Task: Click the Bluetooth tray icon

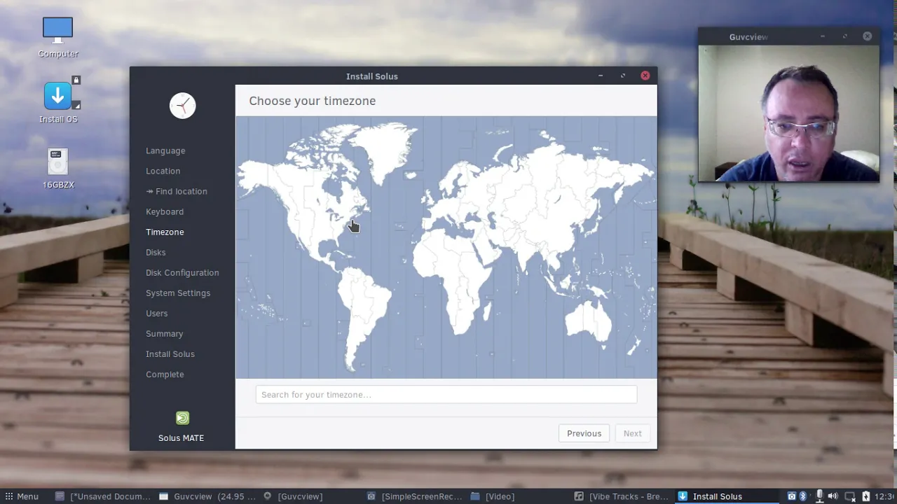Action: click(803, 496)
